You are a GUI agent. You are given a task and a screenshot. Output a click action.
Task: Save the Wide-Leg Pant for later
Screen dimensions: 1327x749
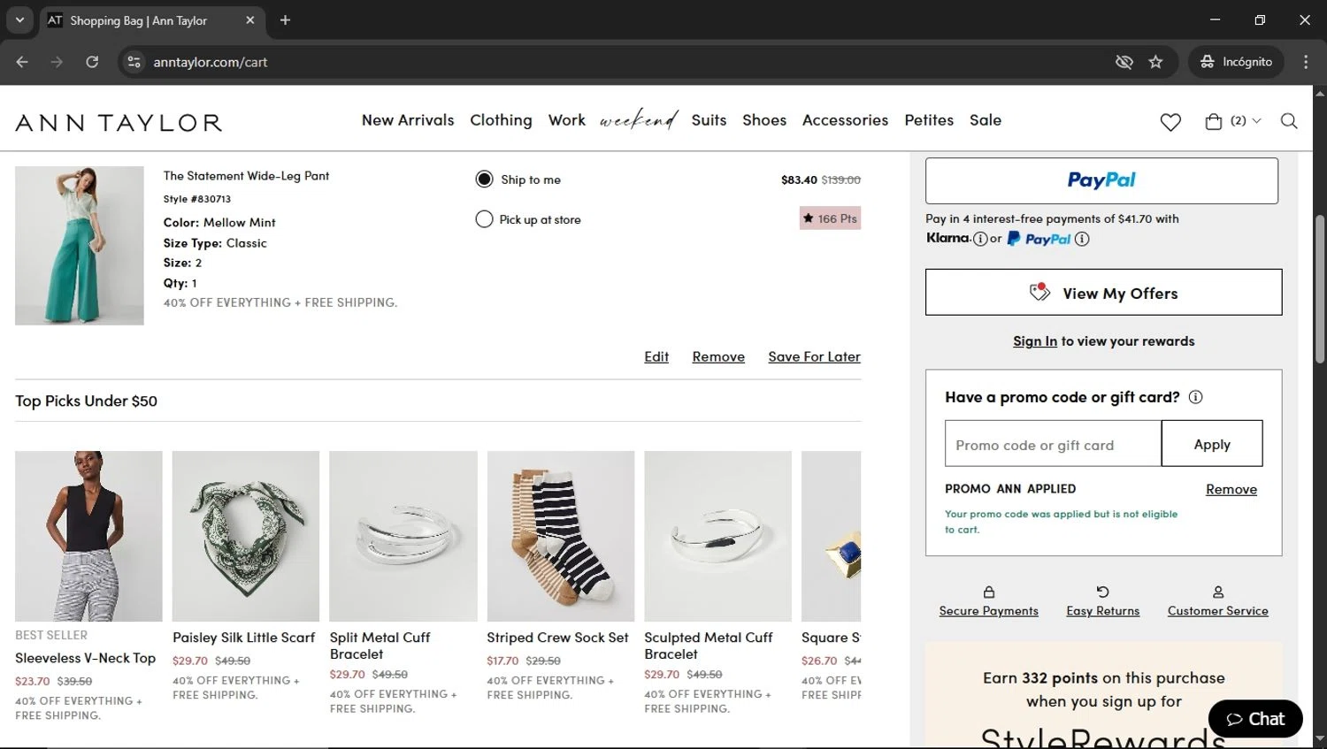coord(814,357)
